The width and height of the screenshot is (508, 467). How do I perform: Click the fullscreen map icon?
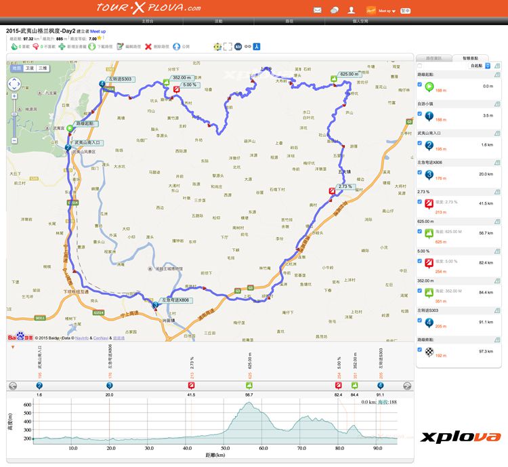coord(228,47)
